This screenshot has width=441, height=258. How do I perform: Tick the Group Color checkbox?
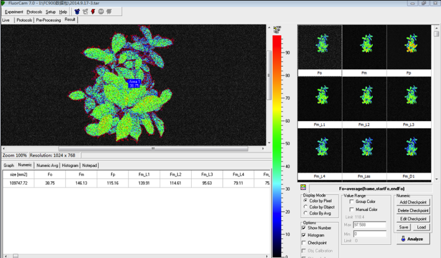[353, 202]
